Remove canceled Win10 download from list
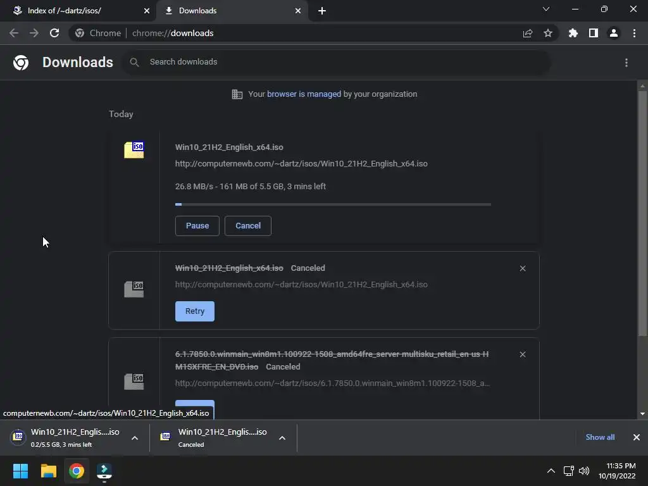 523,268
